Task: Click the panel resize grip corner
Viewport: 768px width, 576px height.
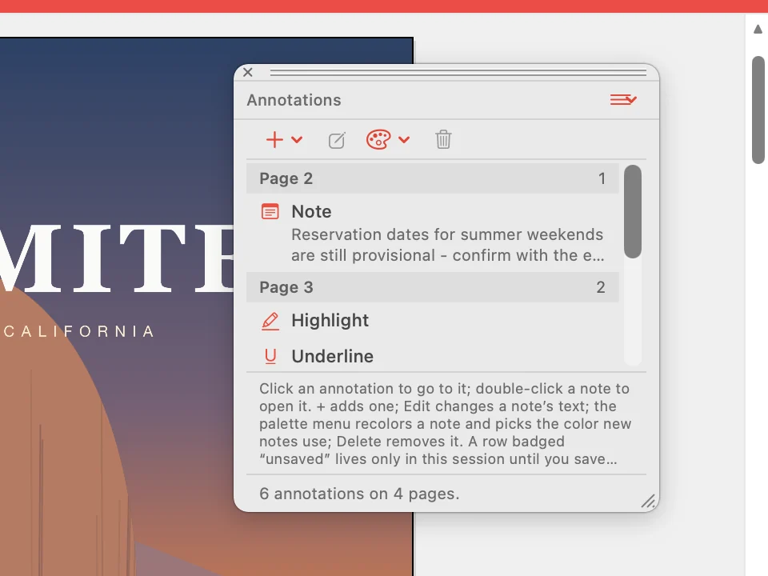Action: click(648, 501)
